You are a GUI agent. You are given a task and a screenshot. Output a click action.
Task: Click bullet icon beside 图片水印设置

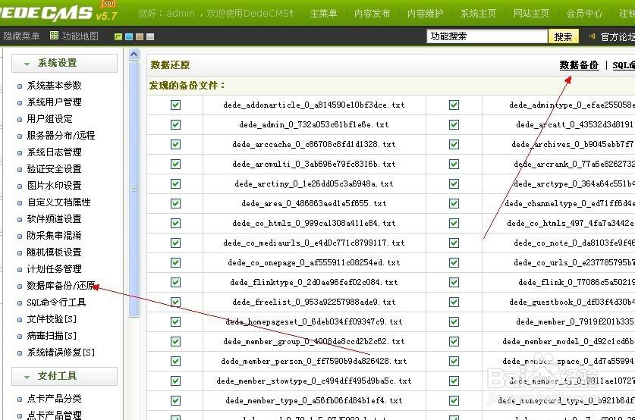20,186
